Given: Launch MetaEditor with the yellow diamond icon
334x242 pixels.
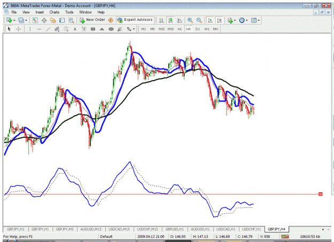Looking at the screenshot, I should click(111, 20).
